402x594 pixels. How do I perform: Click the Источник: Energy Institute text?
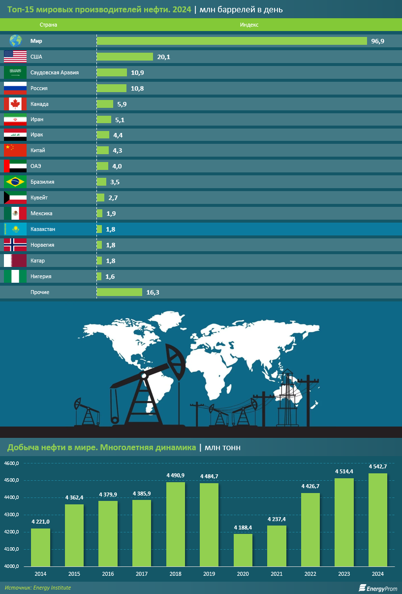click(x=38, y=588)
